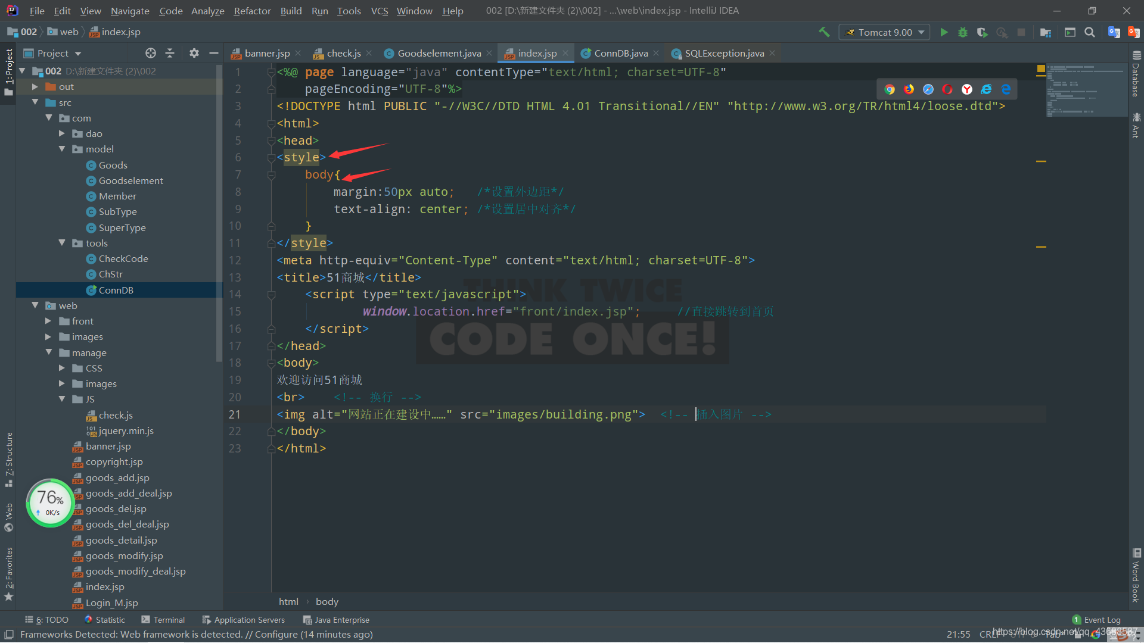The width and height of the screenshot is (1144, 643).
Task: Run with coverage shield icon
Action: [983, 32]
